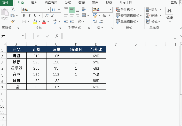The image size is (182, 126).
Task: Select column F header
Action: tap(116, 44)
